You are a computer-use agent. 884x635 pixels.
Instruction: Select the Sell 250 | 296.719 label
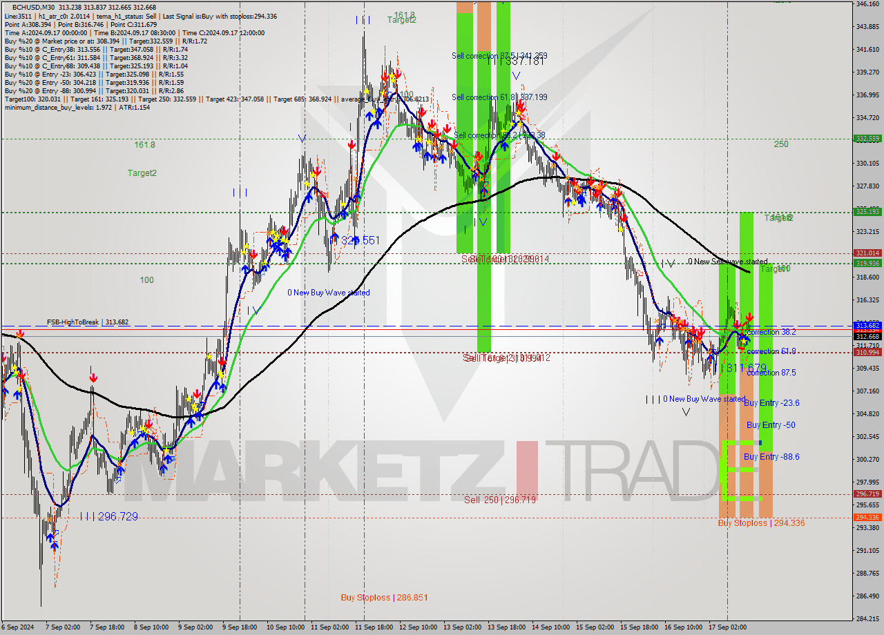click(500, 500)
